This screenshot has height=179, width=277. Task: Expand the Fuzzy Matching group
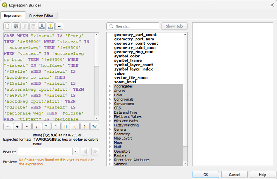point(110,125)
